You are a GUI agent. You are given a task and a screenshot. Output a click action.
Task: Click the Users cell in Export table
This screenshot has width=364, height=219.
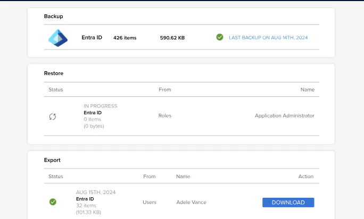pyautogui.click(x=150, y=203)
